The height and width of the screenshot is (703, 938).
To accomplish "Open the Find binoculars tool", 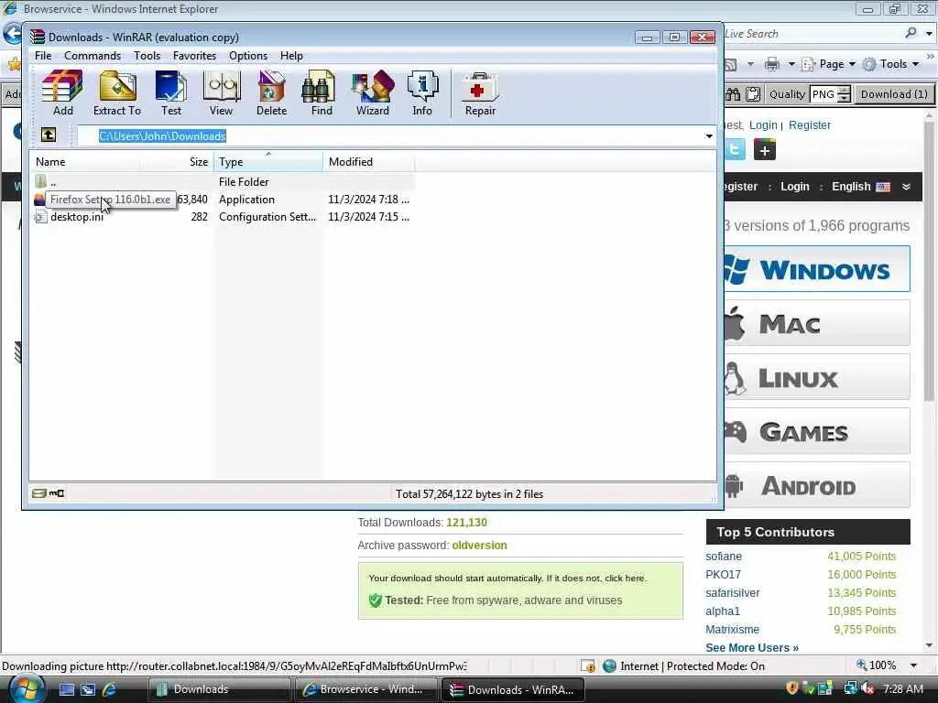I will tap(322, 92).
